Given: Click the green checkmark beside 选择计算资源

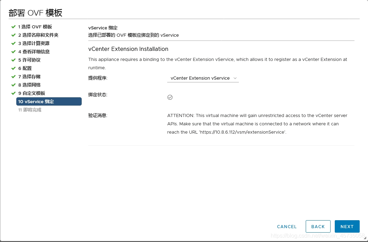Looking at the screenshot, I should [x=14, y=43].
